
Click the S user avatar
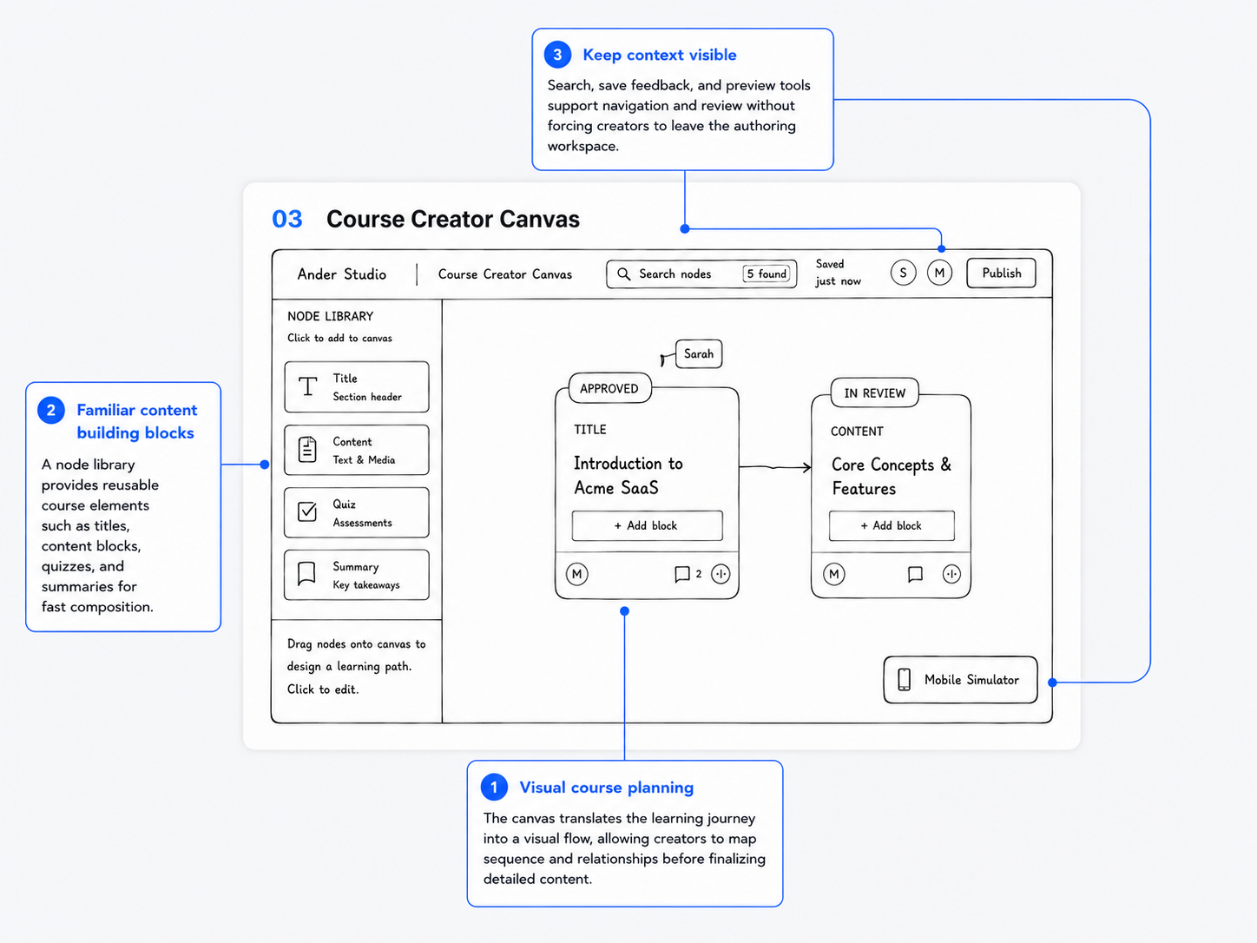tap(903, 273)
